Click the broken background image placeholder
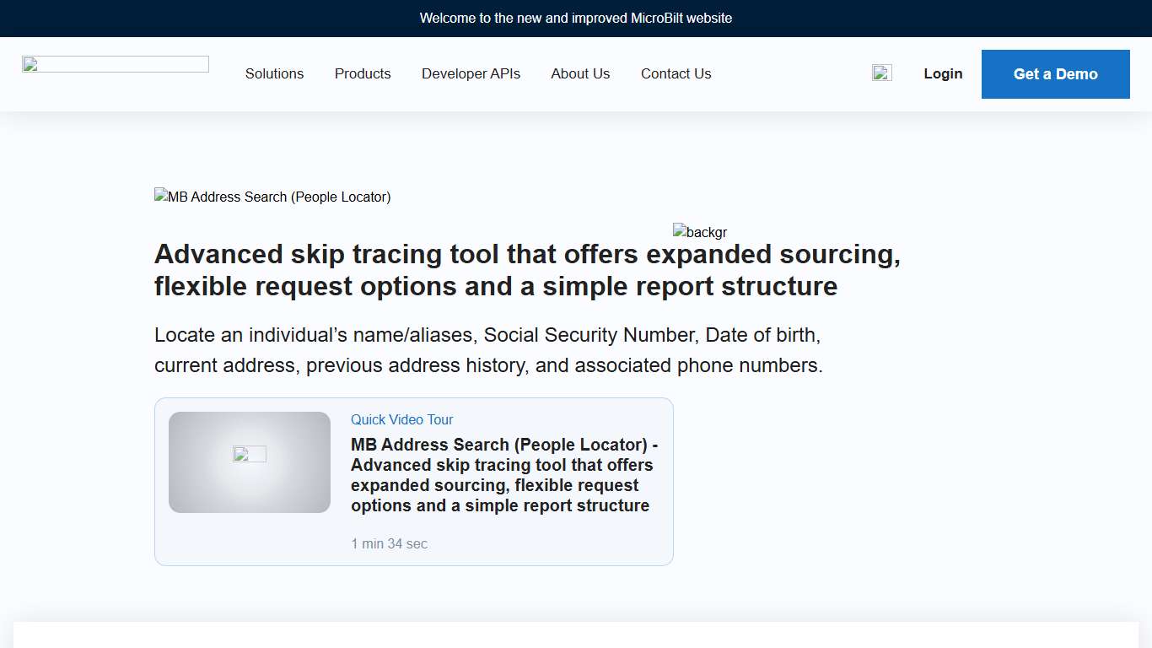This screenshot has height=648, width=1152. click(699, 232)
